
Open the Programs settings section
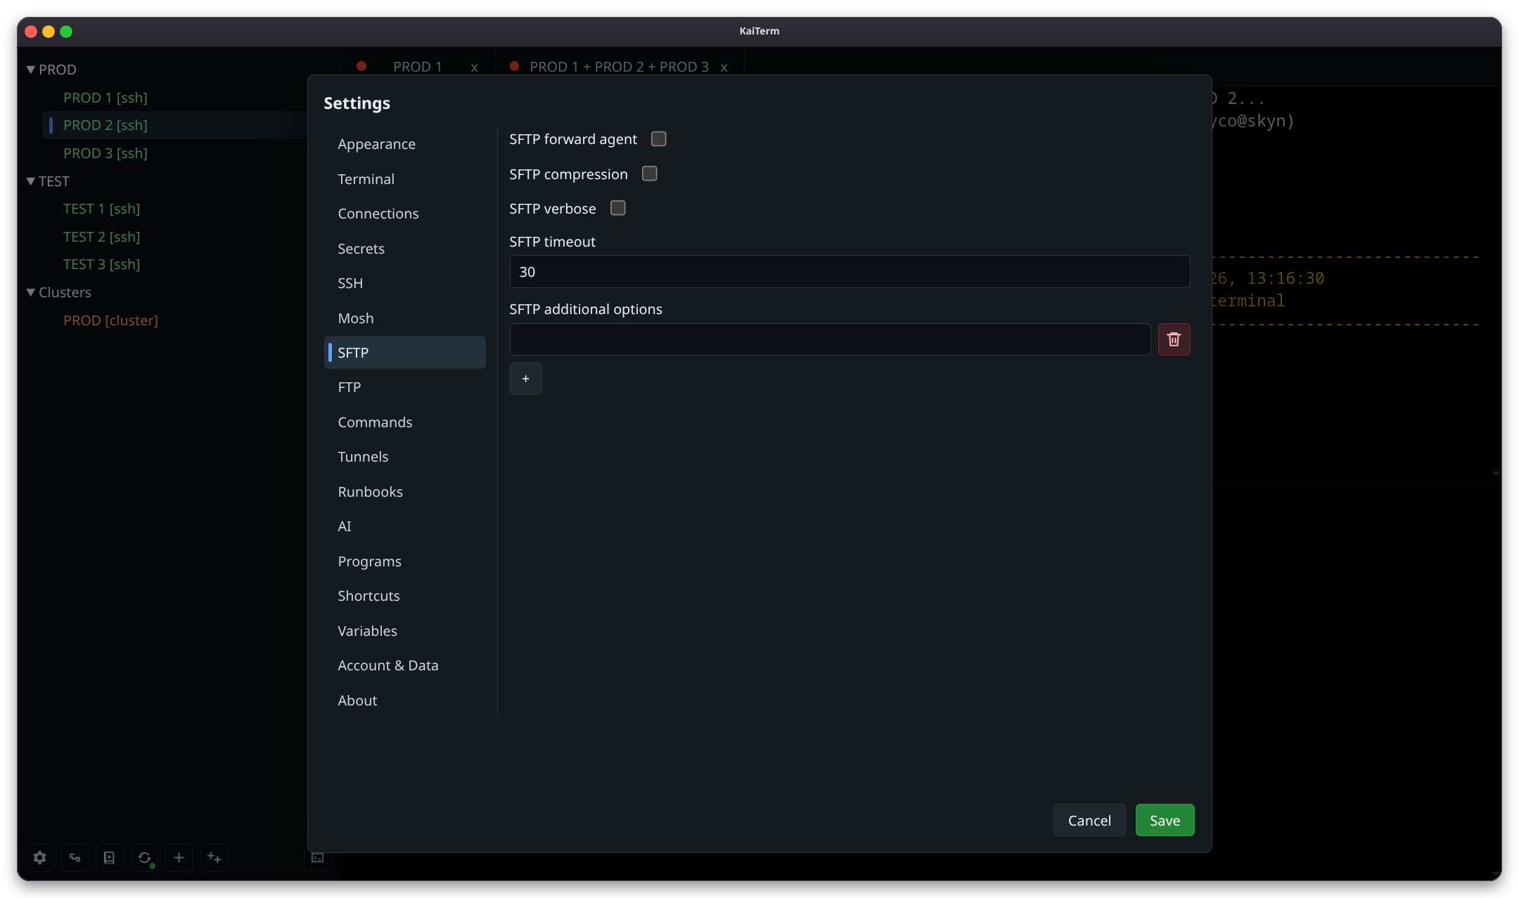point(404,561)
